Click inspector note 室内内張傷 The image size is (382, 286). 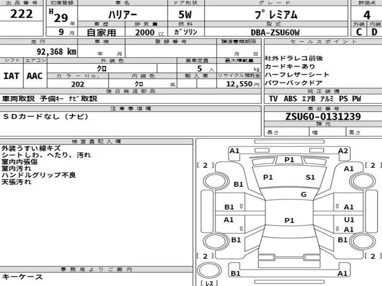coord(20,162)
